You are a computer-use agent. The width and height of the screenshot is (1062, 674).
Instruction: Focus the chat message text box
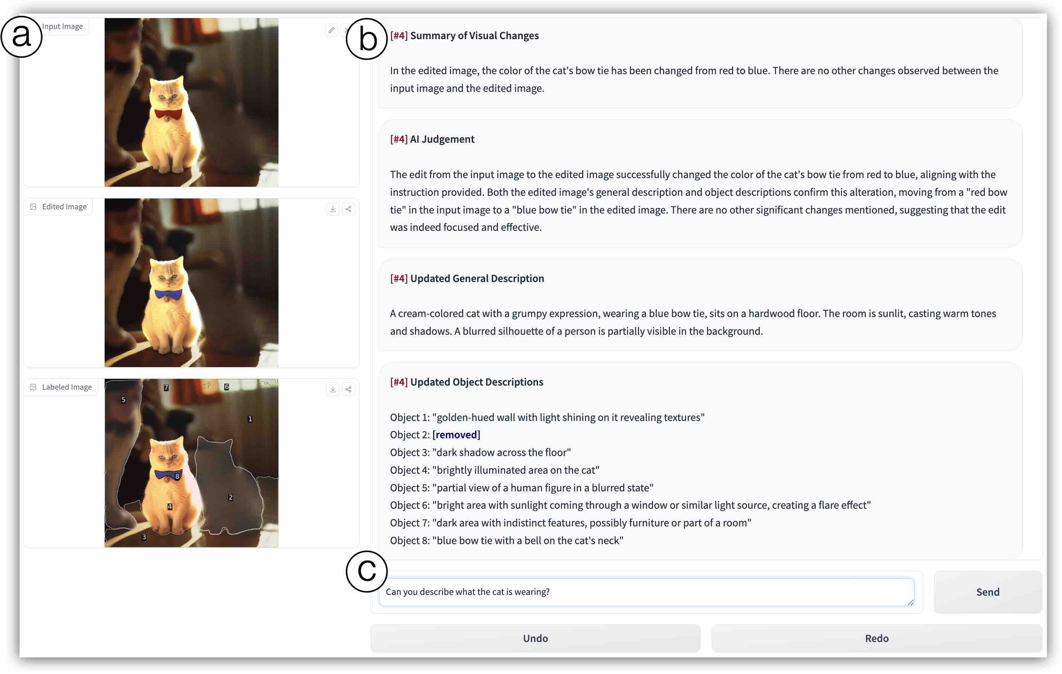click(646, 592)
